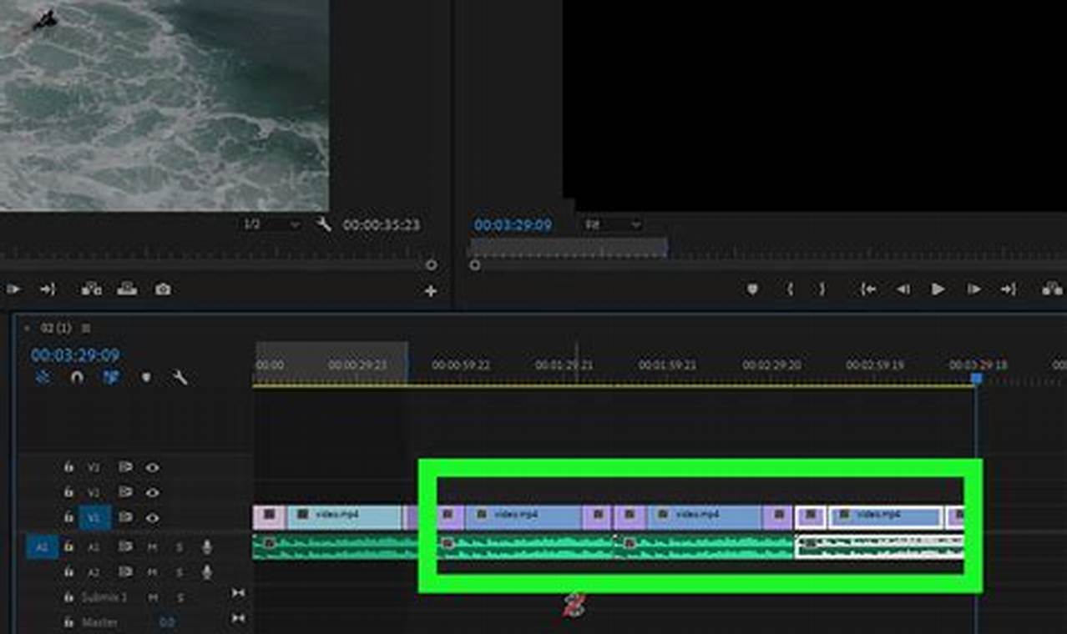Image resolution: width=1067 pixels, height=634 pixels.
Task: Open Source Monitor playback resolution 1/2 dropdown
Action: click(272, 224)
